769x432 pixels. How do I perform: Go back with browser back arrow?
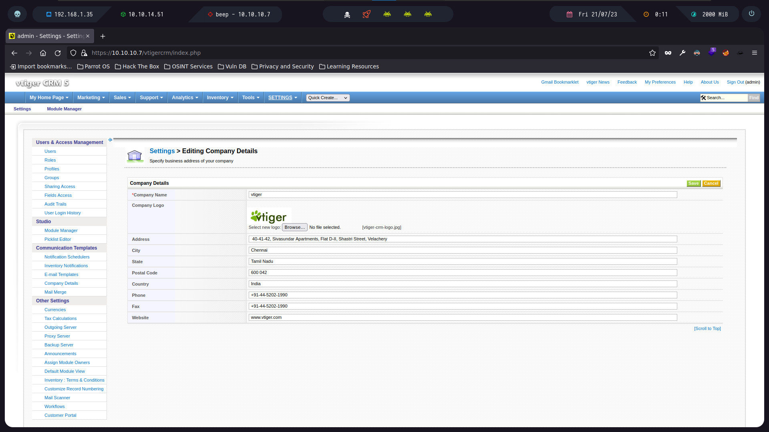(x=14, y=53)
